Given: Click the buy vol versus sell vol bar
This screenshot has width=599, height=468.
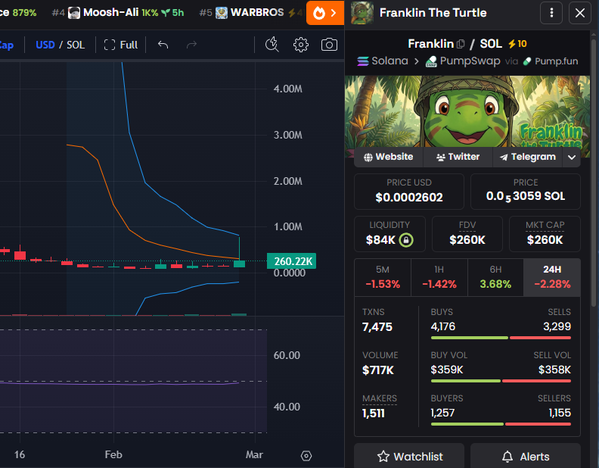Looking at the screenshot, I should pos(501,381).
